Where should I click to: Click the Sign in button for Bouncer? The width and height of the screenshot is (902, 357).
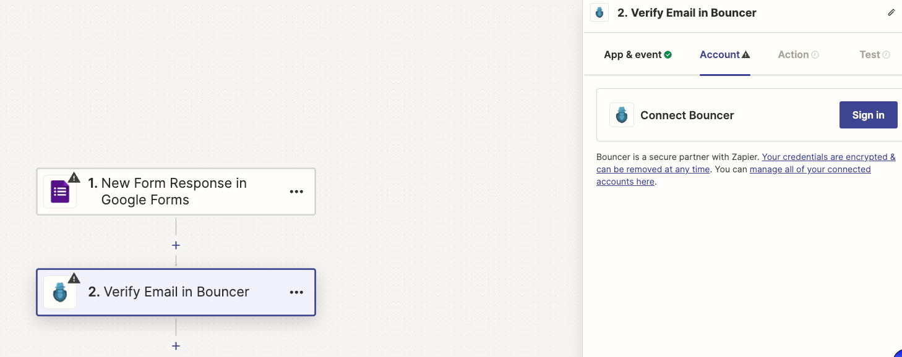(868, 115)
